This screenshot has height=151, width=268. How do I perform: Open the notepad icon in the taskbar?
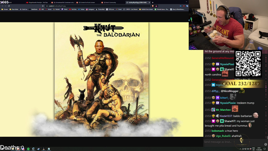pyautogui.click(x=49, y=149)
